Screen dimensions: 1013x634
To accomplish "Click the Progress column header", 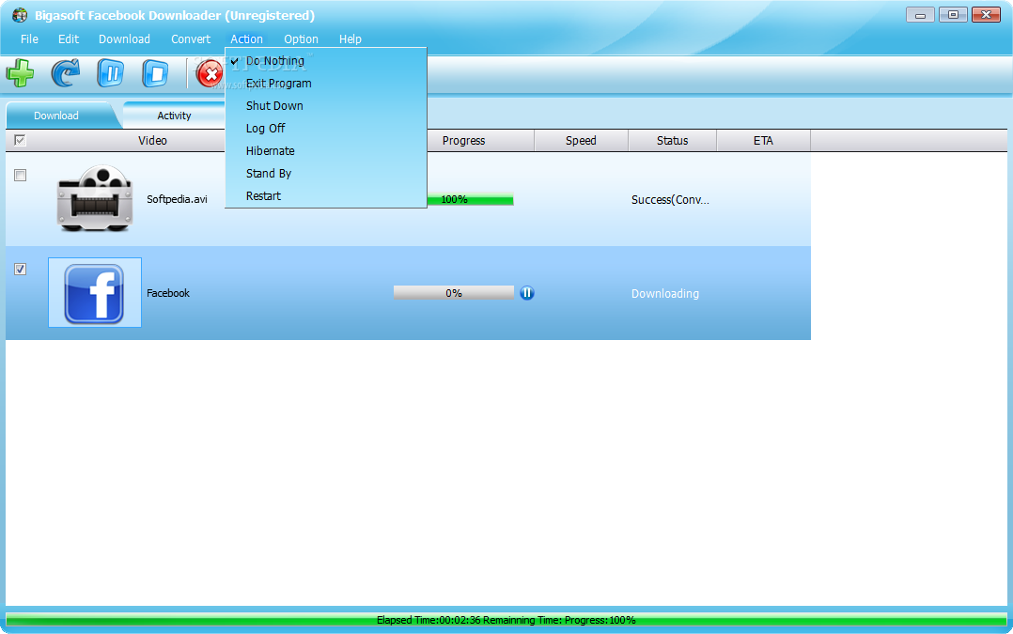I will [464, 140].
